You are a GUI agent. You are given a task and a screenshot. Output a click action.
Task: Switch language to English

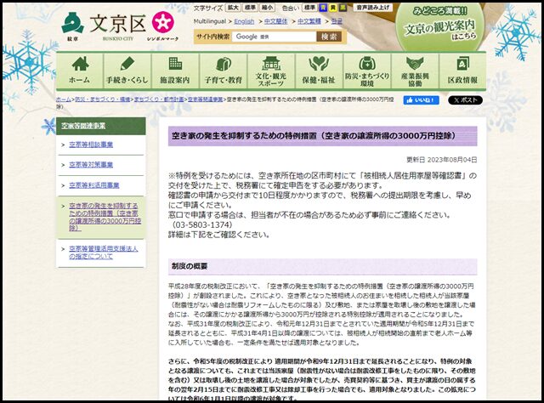click(244, 21)
